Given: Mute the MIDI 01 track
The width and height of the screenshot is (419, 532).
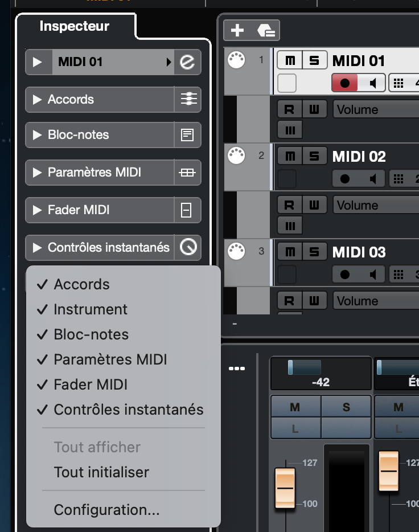Looking at the screenshot, I should [290, 61].
